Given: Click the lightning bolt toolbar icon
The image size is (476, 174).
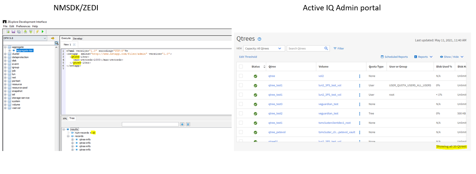Looking at the screenshot, I should pos(37,31).
